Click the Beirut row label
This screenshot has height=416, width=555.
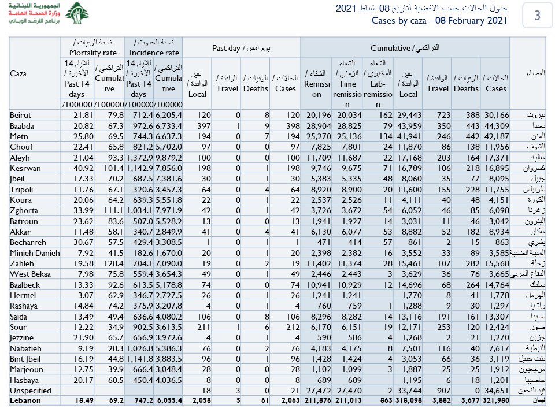21,115
